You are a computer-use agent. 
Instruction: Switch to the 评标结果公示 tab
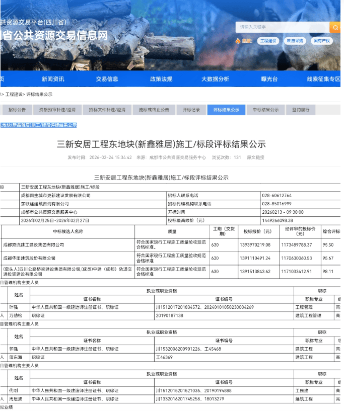pos(226,110)
